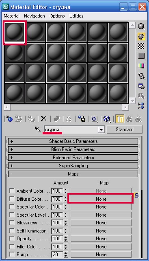Click the Reset Map/Mtl X icon
The width and height of the screenshot is (149, 261).
click(43, 119)
